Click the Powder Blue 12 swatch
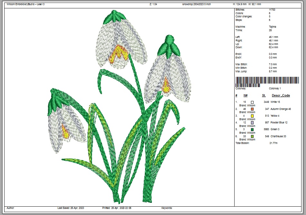 pyautogui.click(x=252, y=123)
